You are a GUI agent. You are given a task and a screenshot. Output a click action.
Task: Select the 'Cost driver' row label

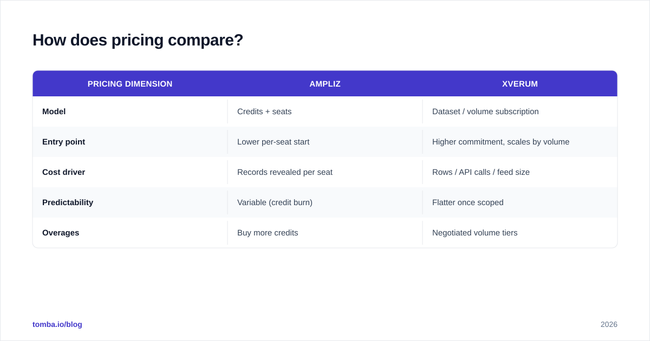(64, 172)
